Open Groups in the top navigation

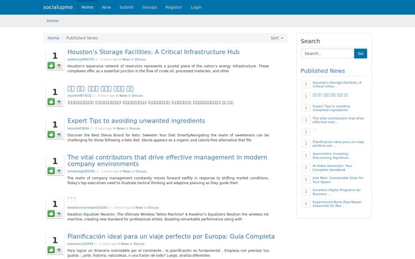(149, 7)
